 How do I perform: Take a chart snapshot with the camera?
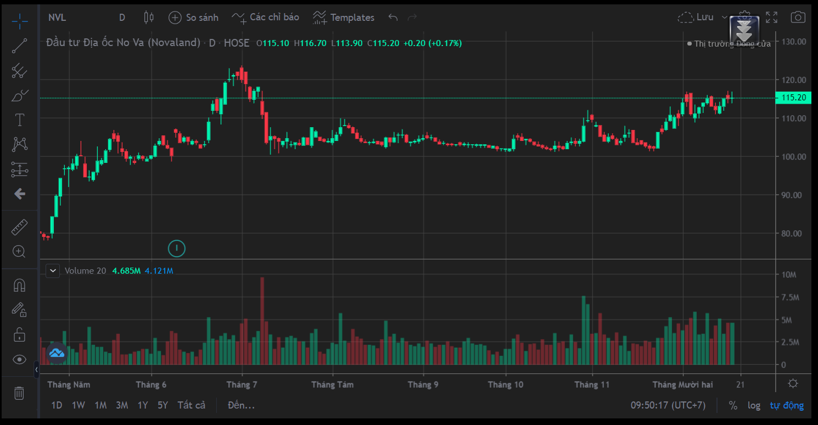(x=798, y=18)
